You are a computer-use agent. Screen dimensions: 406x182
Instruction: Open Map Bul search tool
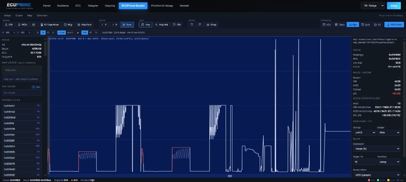point(161,25)
